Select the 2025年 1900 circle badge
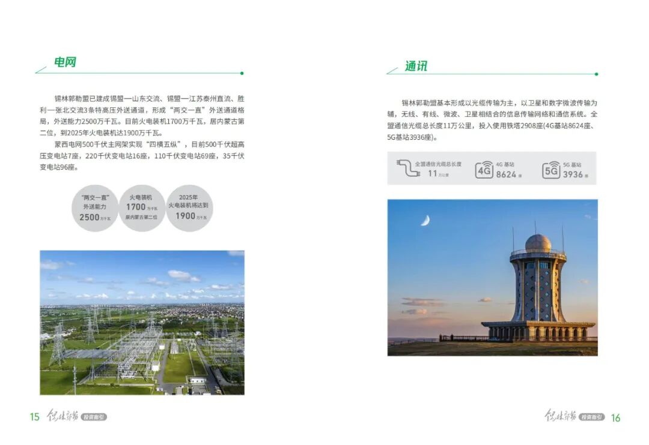 pos(189,208)
